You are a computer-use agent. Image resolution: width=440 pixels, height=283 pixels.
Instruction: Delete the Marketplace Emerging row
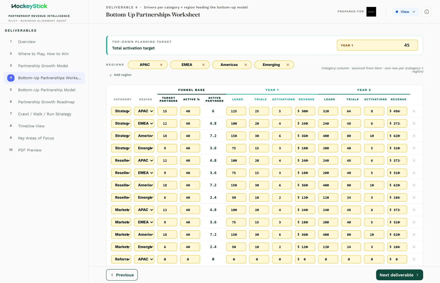414,247
